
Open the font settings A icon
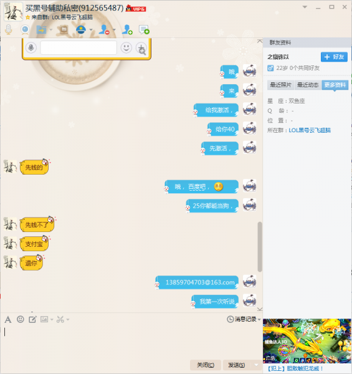(8, 319)
